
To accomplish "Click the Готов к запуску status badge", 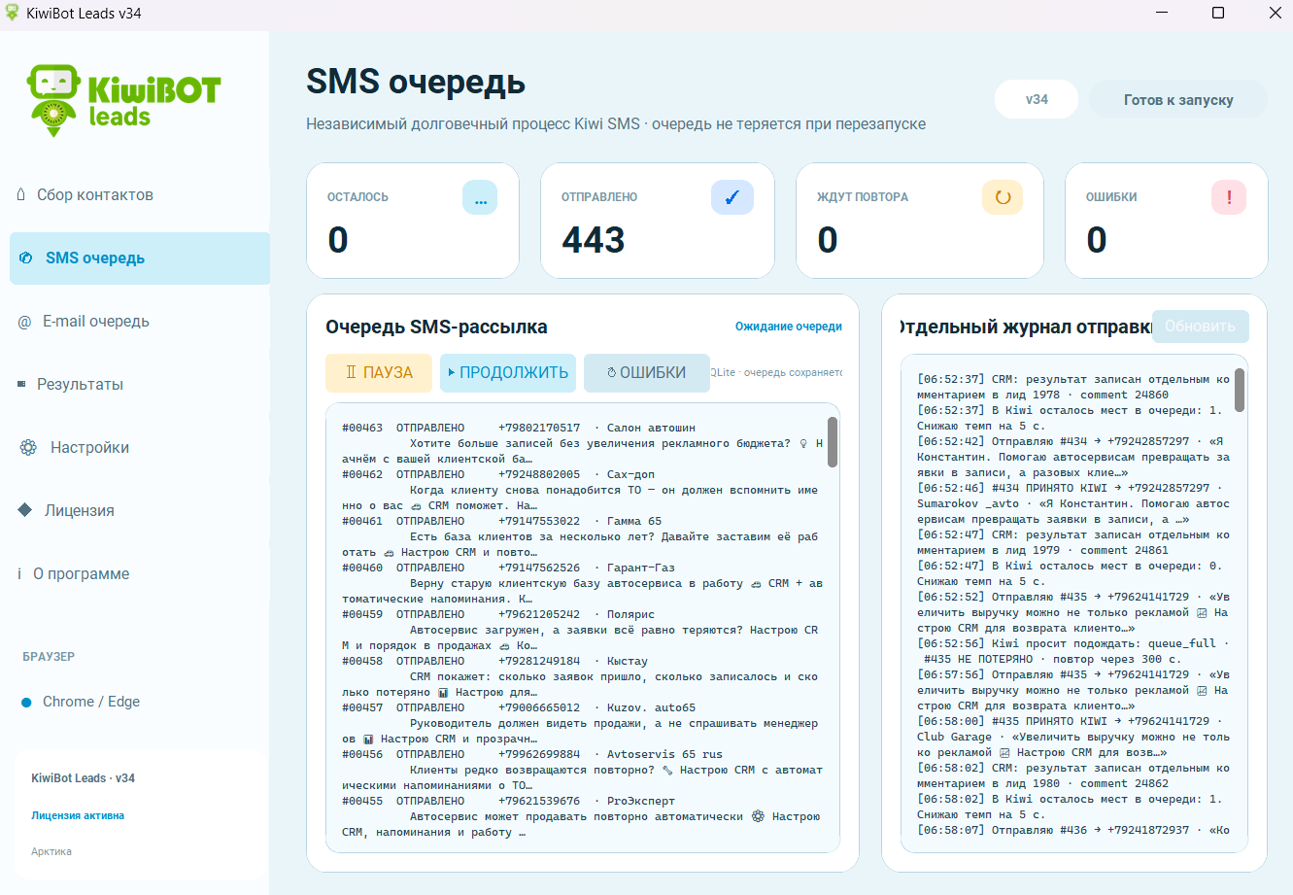I will [1178, 99].
